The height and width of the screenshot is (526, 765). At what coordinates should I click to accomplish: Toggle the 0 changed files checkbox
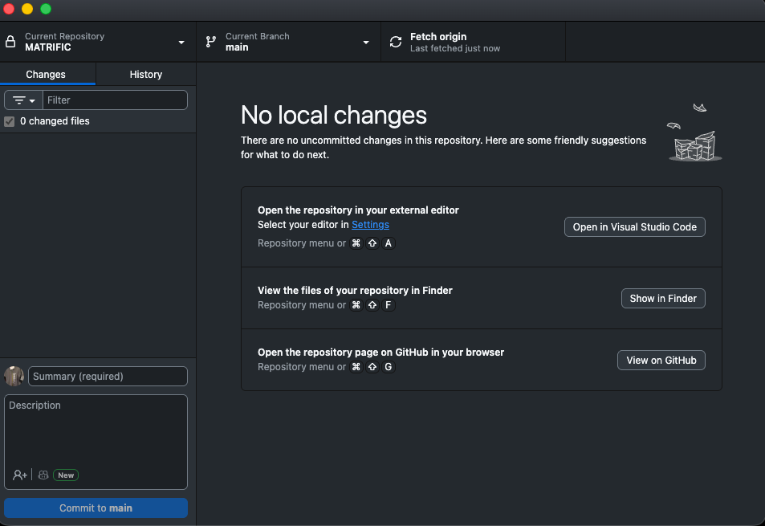point(10,121)
